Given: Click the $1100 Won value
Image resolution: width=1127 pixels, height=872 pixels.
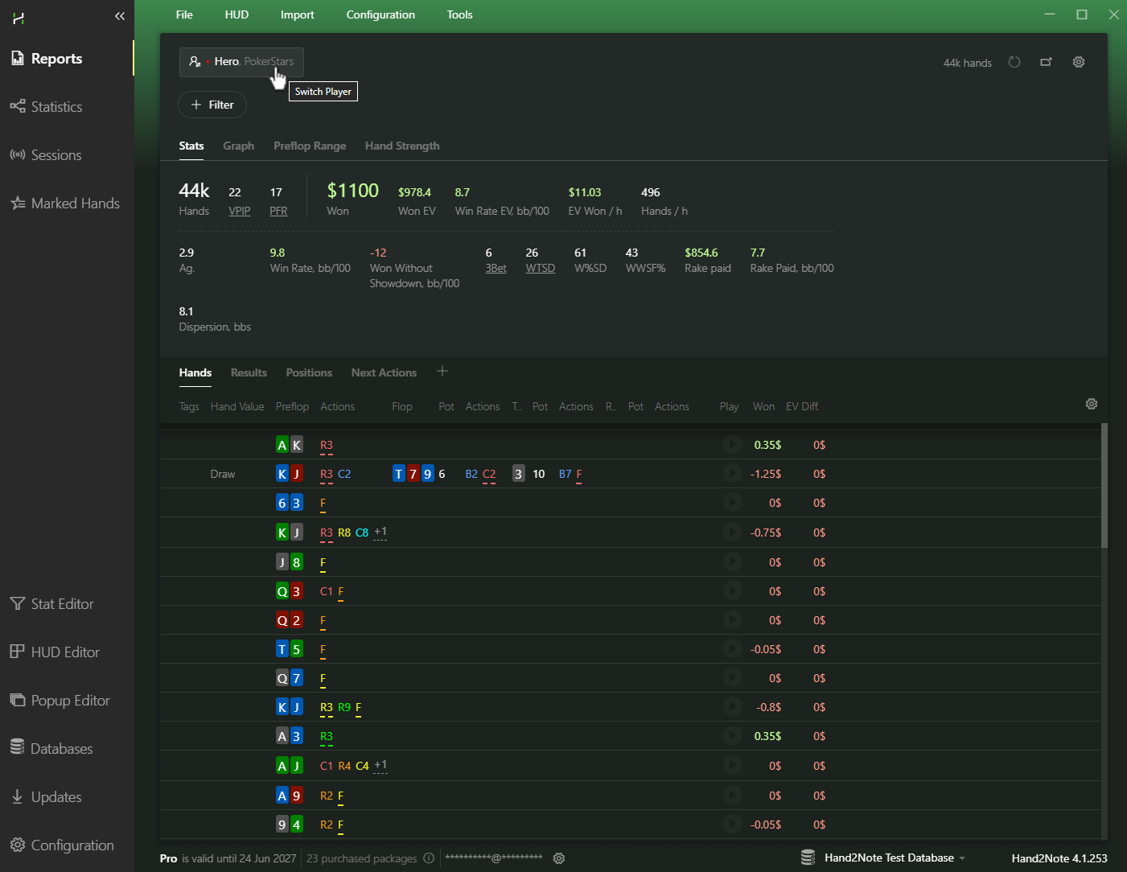Looking at the screenshot, I should click(352, 191).
